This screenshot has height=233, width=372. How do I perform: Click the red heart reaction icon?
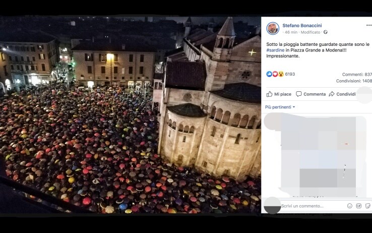(275, 74)
